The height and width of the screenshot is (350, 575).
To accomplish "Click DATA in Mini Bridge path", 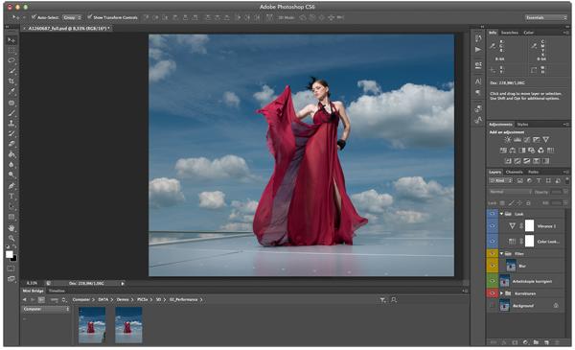I will [x=103, y=300].
